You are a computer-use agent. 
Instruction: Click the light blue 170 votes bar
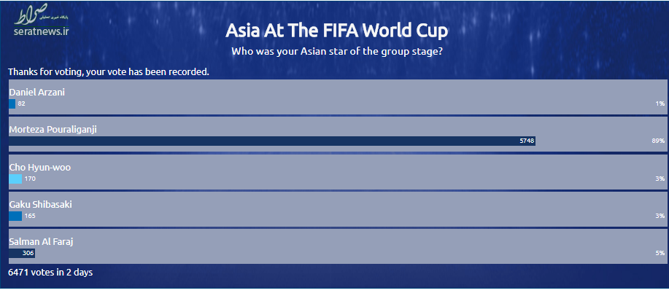[x=15, y=179]
